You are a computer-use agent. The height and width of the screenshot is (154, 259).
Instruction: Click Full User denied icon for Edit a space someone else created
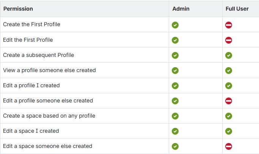(228, 146)
